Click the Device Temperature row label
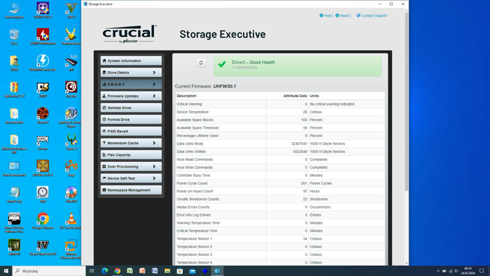 click(x=192, y=112)
